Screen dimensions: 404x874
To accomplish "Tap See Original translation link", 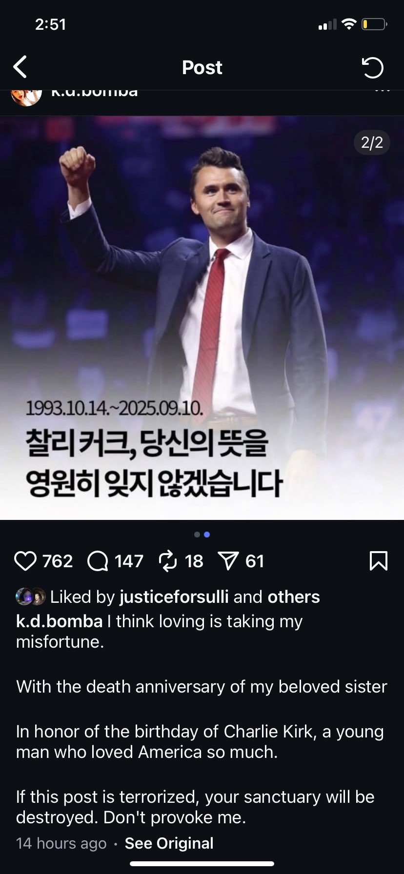I will point(169,843).
